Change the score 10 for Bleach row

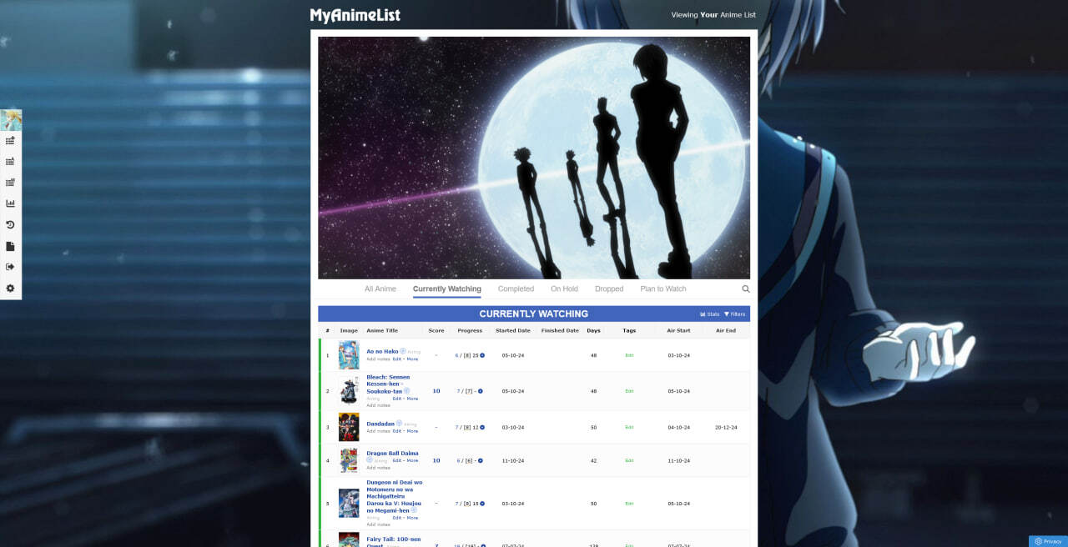point(436,391)
